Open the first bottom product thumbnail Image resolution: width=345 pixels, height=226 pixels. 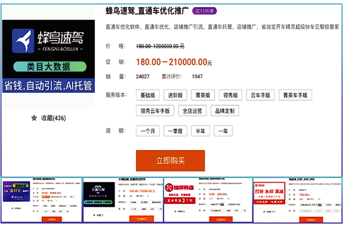pos(42,200)
